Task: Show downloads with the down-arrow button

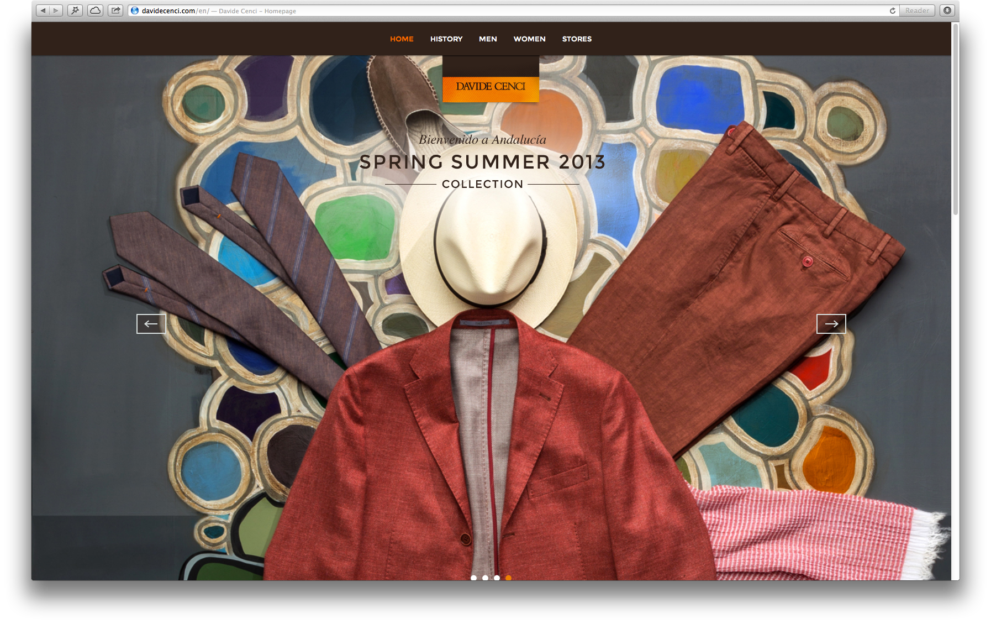Action: tap(947, 11)
